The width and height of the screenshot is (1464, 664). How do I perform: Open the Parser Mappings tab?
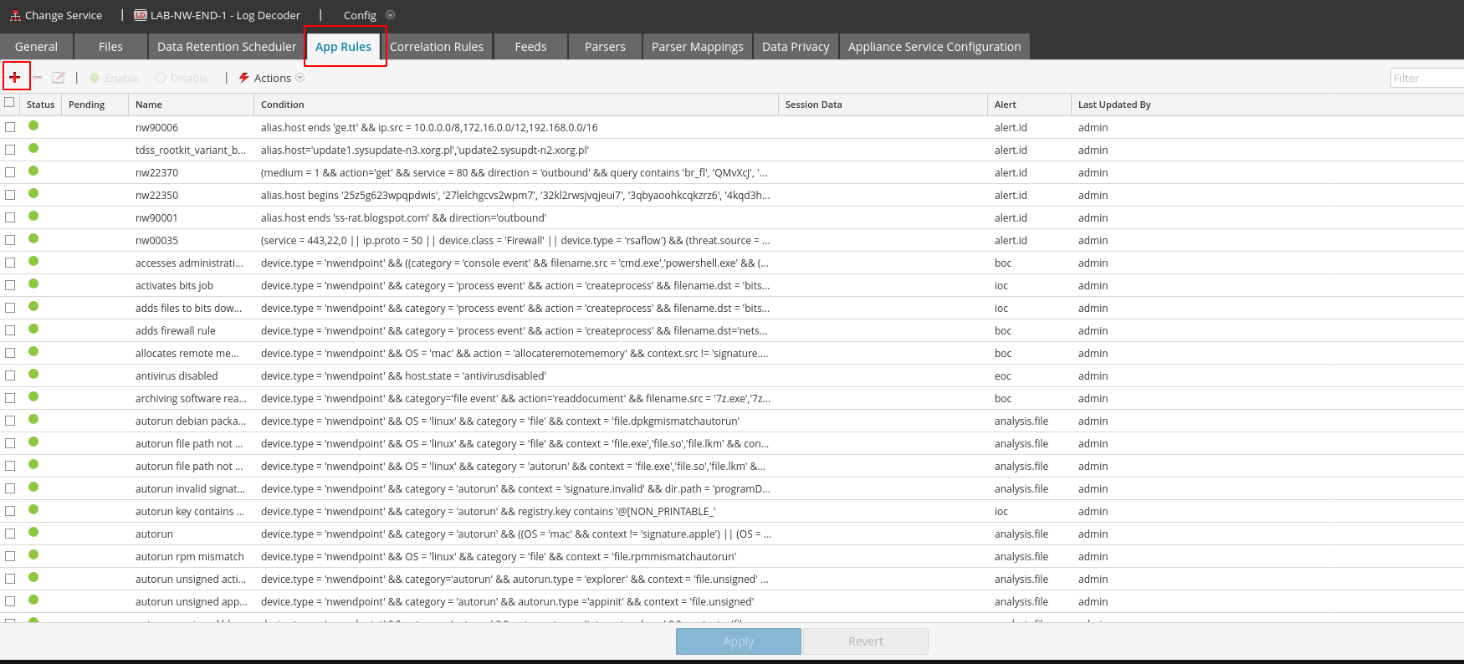697,47
